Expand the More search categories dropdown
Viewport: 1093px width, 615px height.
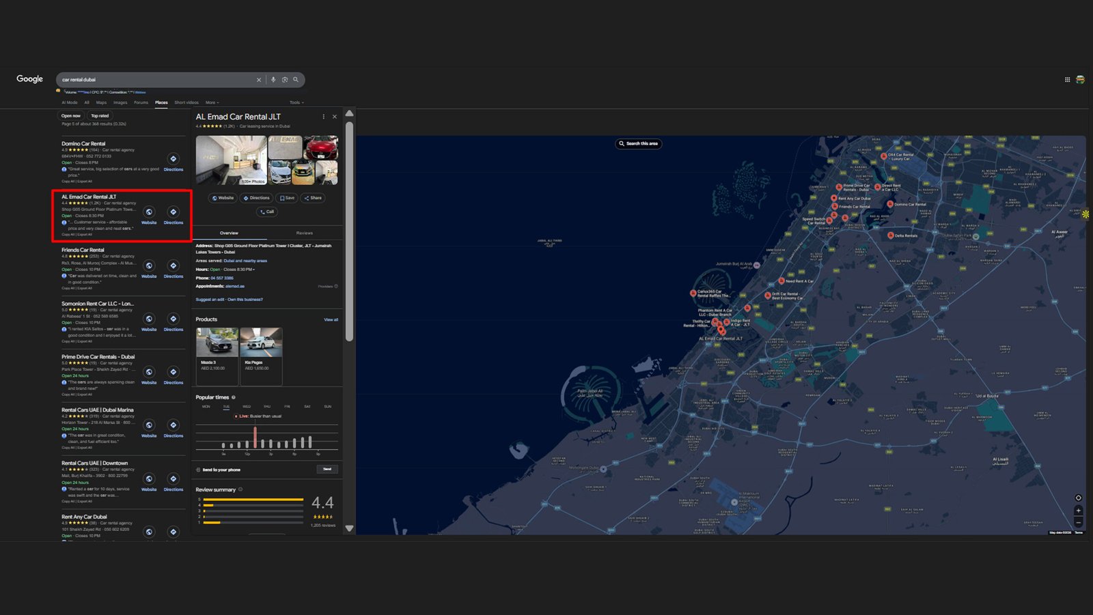click(212, 102)
